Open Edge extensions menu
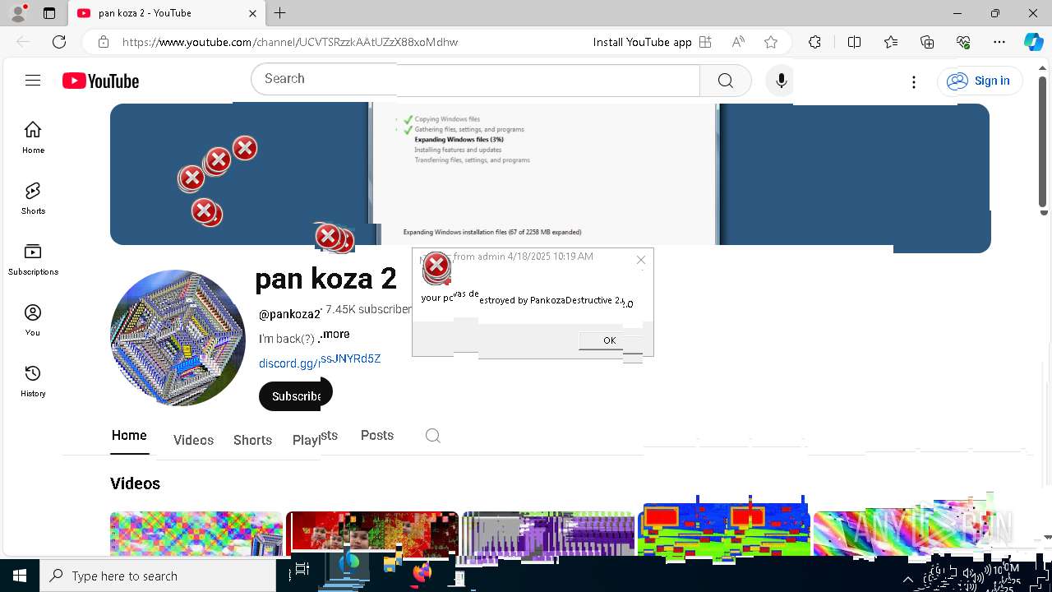The height and width of the screenshot is (592, 1052). [x=814, y=42]
